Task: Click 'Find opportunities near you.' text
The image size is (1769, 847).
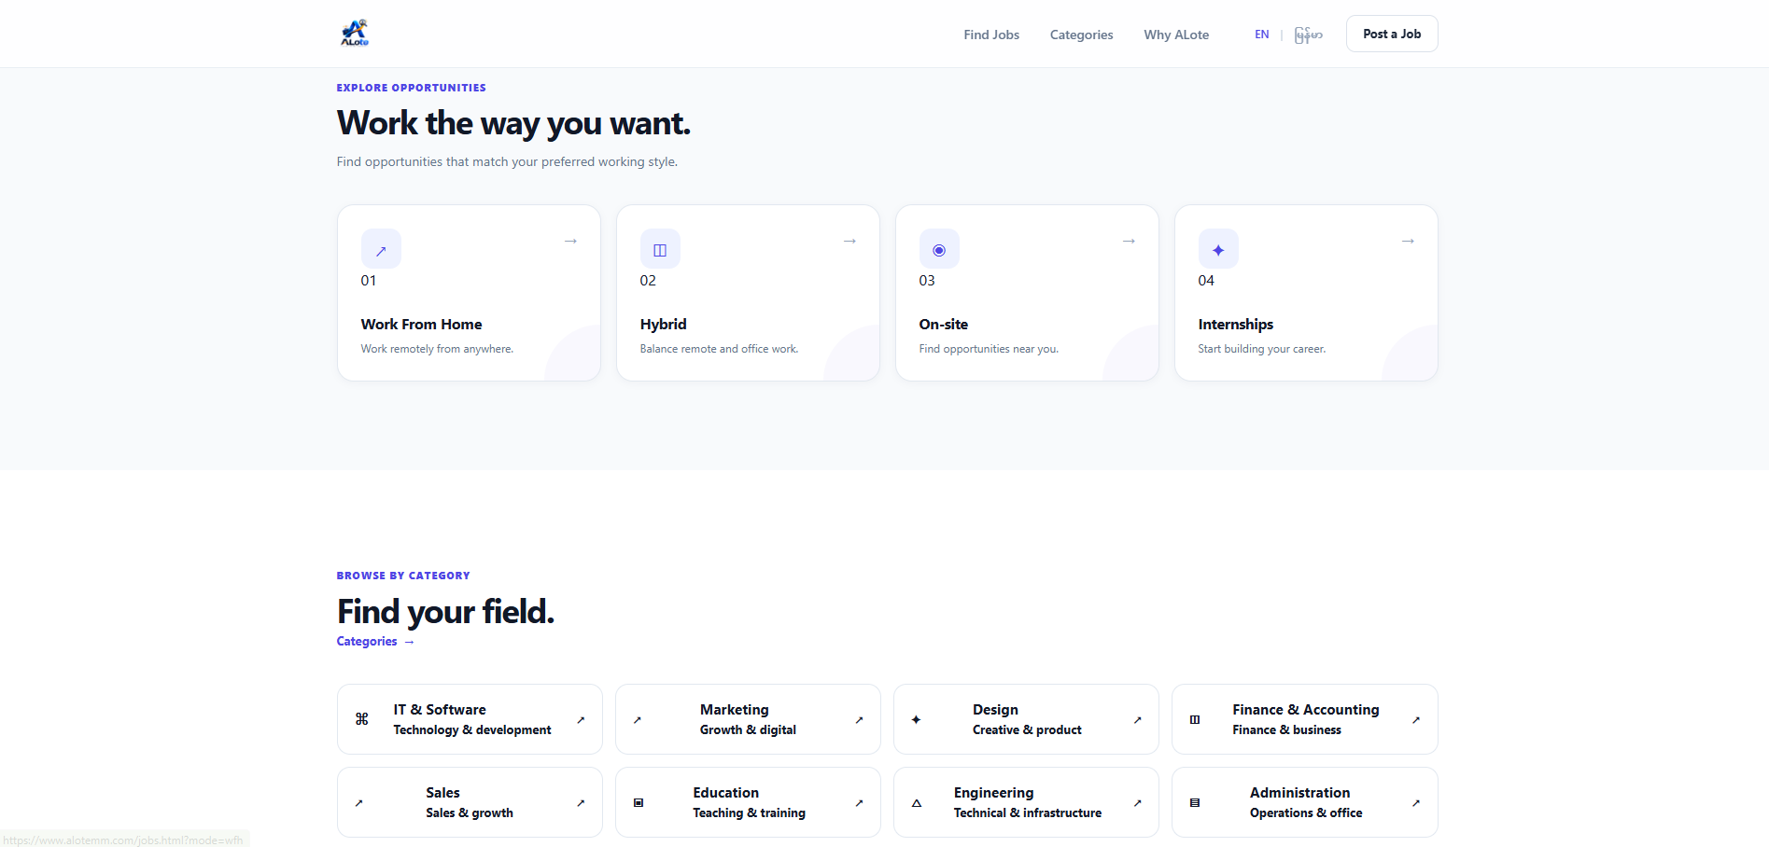Action: point(989,349)
